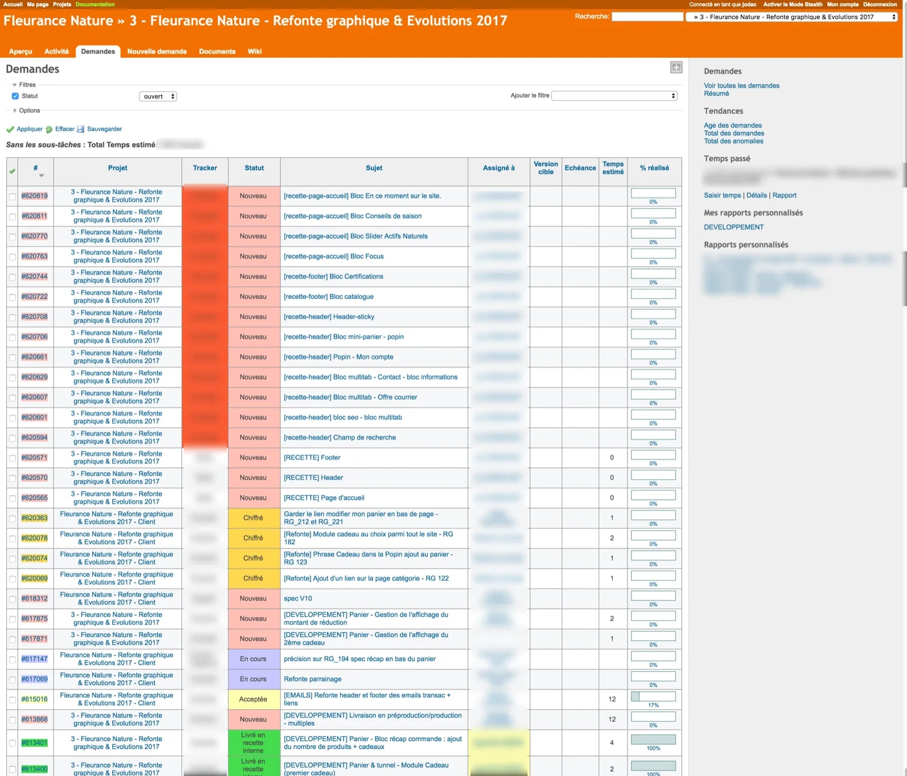The height and width of the screenshot is (776, 907).
Task: Click the sort arrow under the # column
Action: [x=41, y=176]
